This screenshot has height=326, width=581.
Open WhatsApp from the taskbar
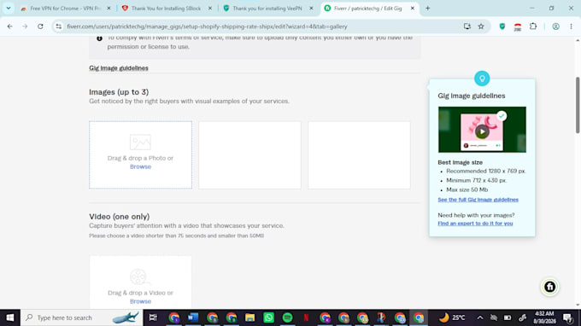268,317
